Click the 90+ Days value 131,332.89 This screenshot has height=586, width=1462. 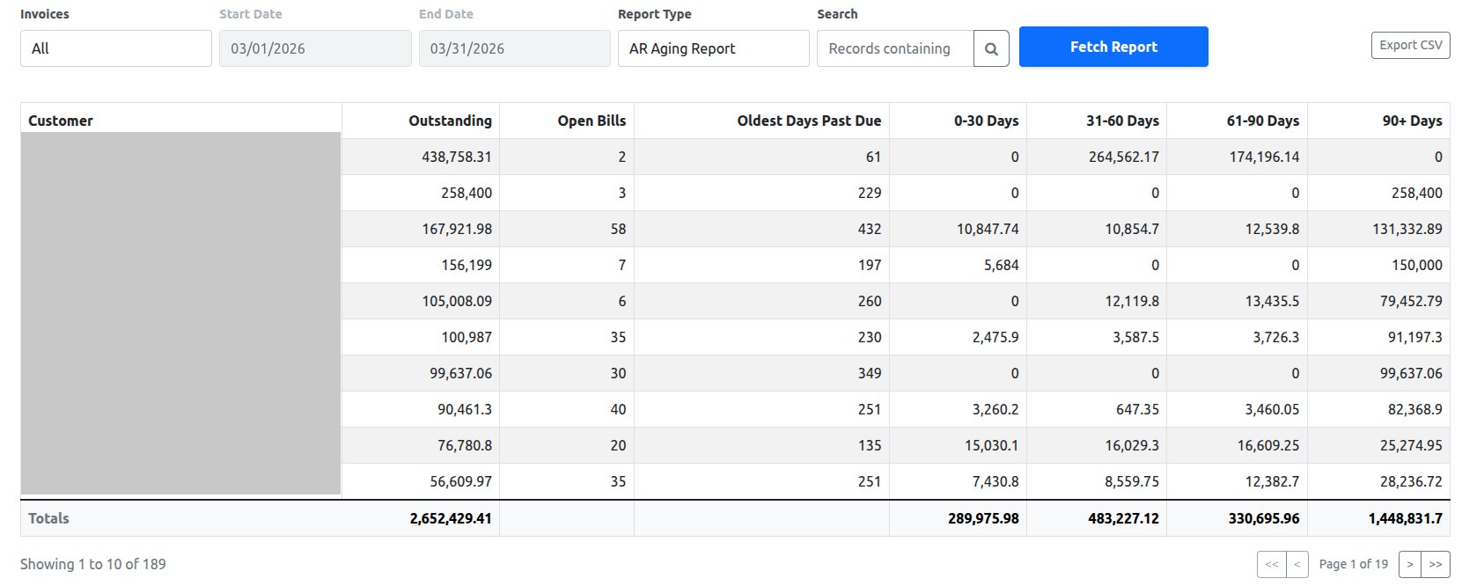(1407, 229)
